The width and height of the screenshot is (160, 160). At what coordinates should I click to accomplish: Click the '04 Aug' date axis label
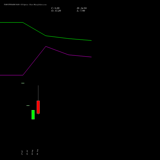37,152
